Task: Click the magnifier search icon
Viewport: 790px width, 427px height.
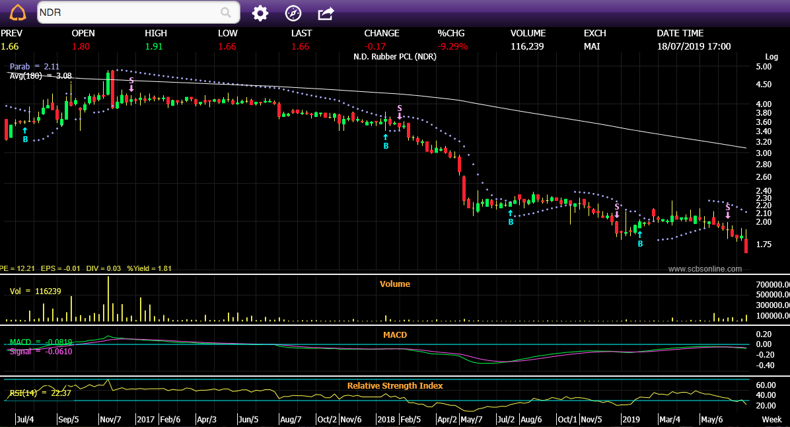Action: pyautogui.click(x=226, y=13)
